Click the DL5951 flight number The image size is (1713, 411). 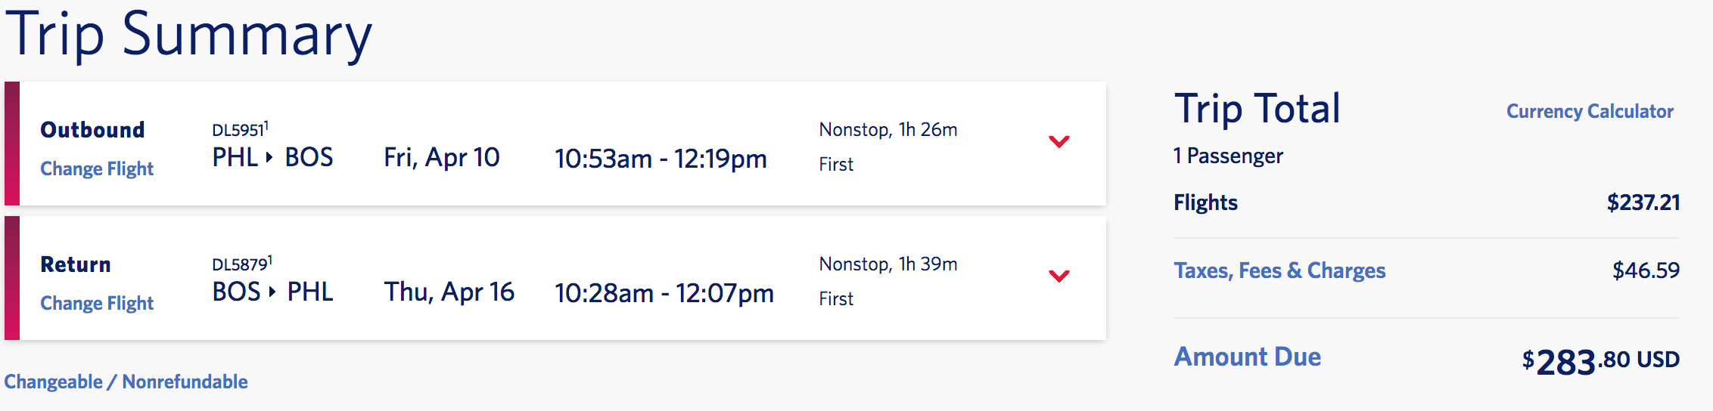(x=238, y=130)
